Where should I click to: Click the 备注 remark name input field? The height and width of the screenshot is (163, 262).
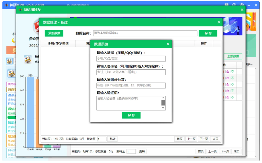[131, 72]
